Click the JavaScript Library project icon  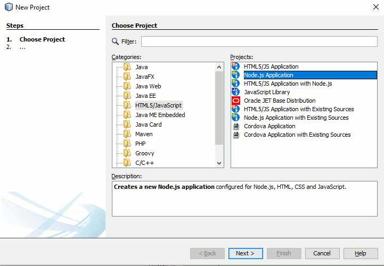pyautogui.click(x=235, y=92)
